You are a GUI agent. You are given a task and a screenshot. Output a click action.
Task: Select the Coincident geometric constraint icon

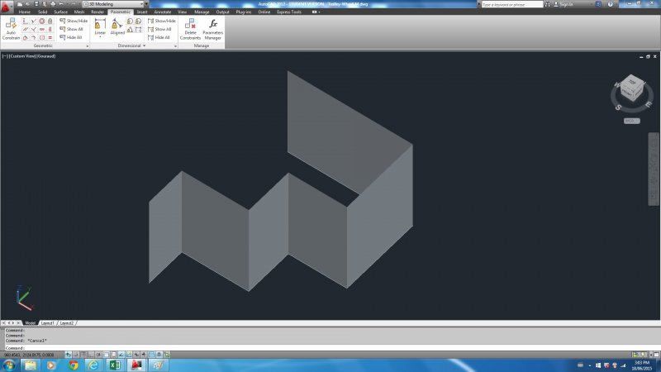(x=26, y=21)
